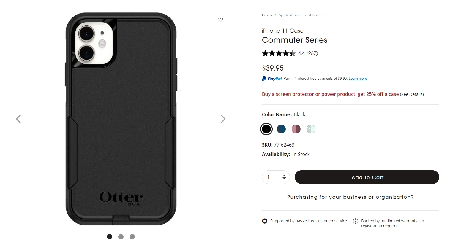Screen dimensions: 469x245
Task: Open Purchasing for your business link
Action: pyautogui.click(x=350, y=197)
